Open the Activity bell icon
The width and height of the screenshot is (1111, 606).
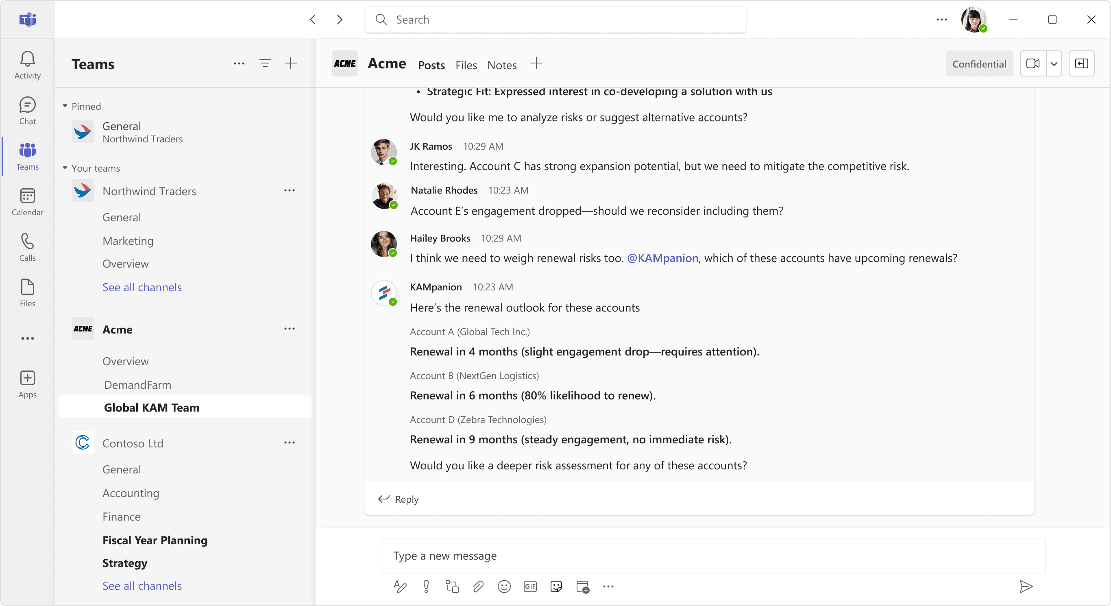27,65
